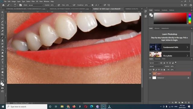Click add layer mask icon
Screen dimensions: 193x109
click(176, 103)
